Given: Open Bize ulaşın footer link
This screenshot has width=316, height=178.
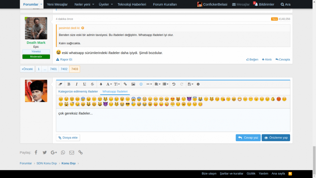Looking at the screenshot, I should click(209, 173).
